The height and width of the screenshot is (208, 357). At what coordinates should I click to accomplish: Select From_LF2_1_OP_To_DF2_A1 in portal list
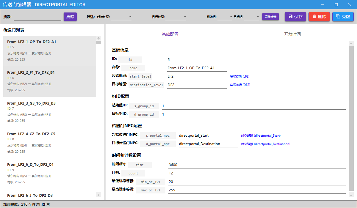tap(50, 51)
